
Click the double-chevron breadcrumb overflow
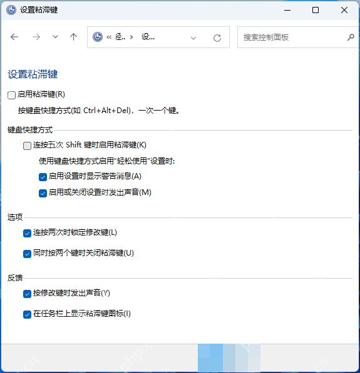pyautogui.click(x=109, y=37)
